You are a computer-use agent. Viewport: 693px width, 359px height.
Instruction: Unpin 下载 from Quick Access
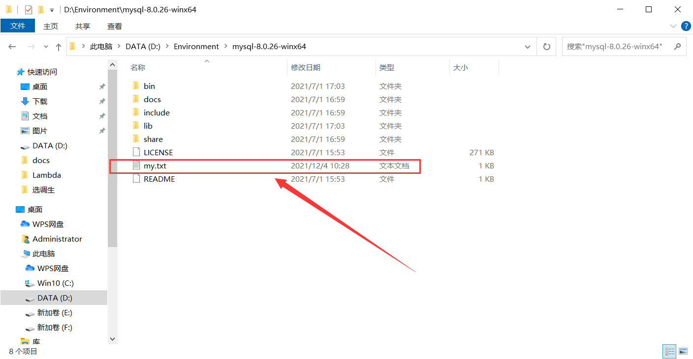[102, 101]
